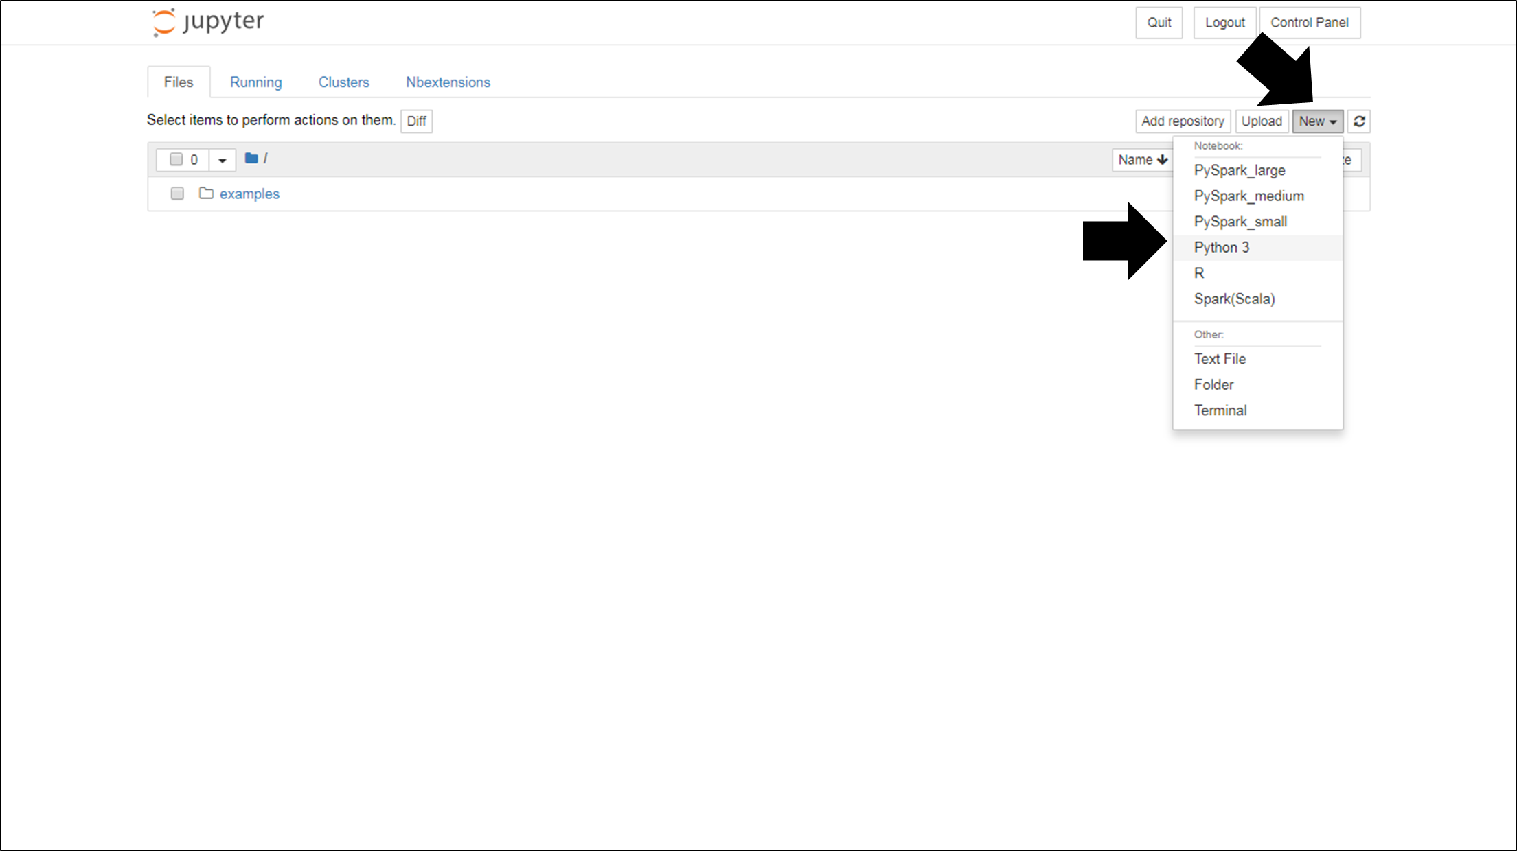1517x851 pixels.
Task: Refresh the notebook file list
Action: 1359,121
